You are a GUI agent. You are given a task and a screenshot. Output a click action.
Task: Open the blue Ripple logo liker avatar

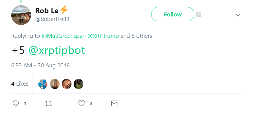(43, 84)
